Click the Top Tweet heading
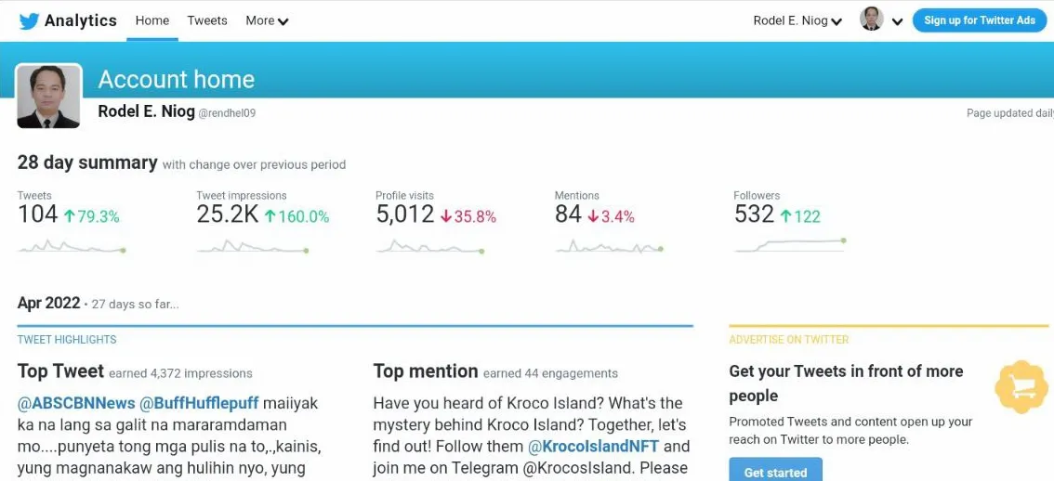The width and height of the screenshot is (1054, 481). click(60, 370)
